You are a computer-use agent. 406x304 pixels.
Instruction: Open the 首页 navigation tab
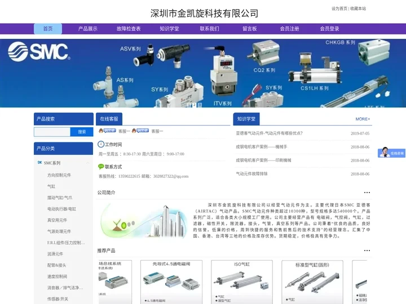48,29
